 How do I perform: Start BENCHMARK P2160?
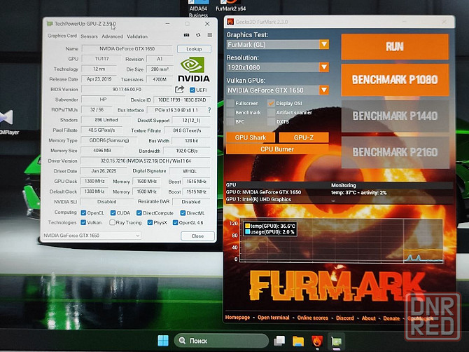point(395,152)
